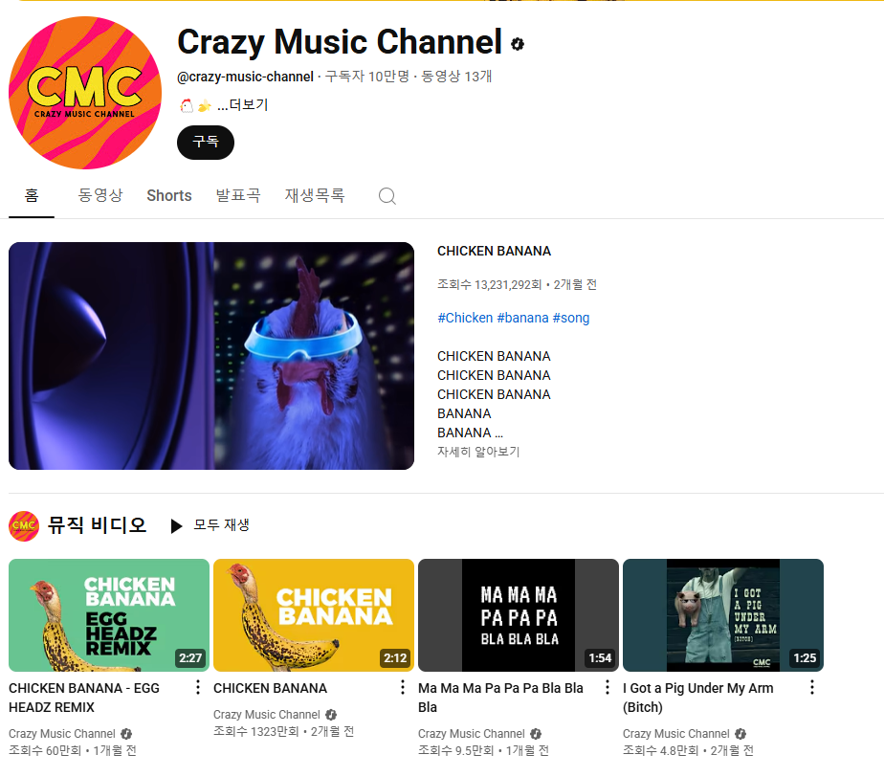Expand featured video description via 자세히 알아보기
The height and width of the screenshot is (777, 884).
coord(478,452)
